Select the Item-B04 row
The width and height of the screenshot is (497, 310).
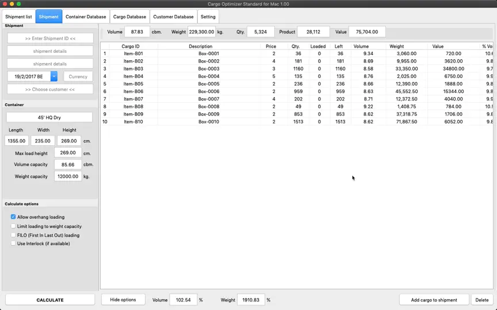(297, 76)
